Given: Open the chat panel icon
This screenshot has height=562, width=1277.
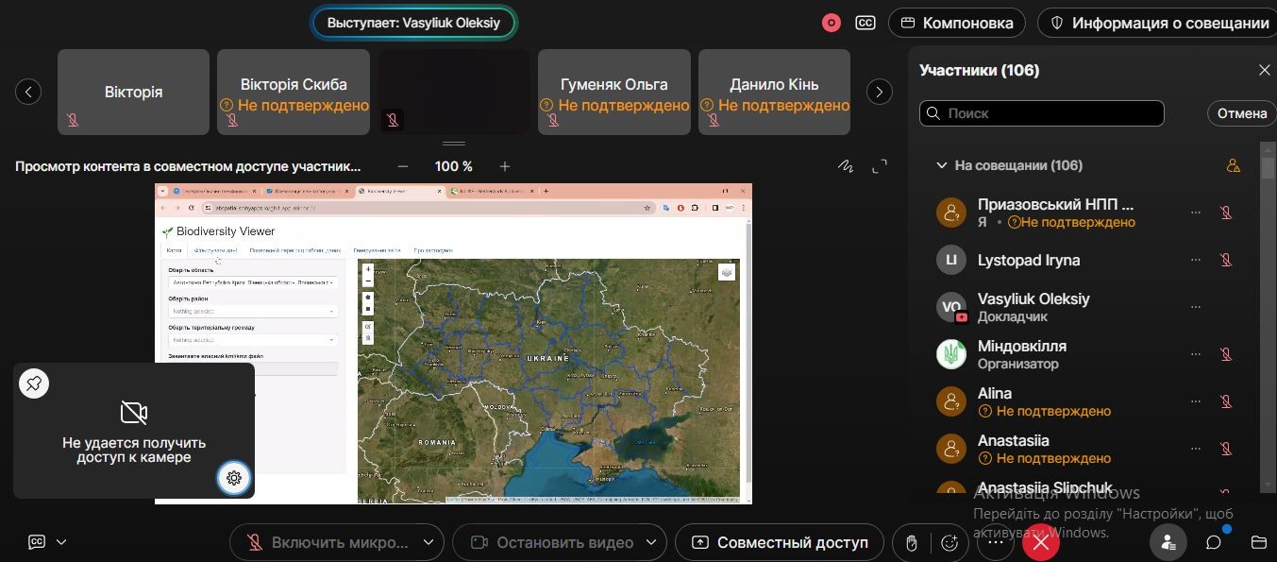Looking at the screenshot, I should click(x=1214, y=542).
